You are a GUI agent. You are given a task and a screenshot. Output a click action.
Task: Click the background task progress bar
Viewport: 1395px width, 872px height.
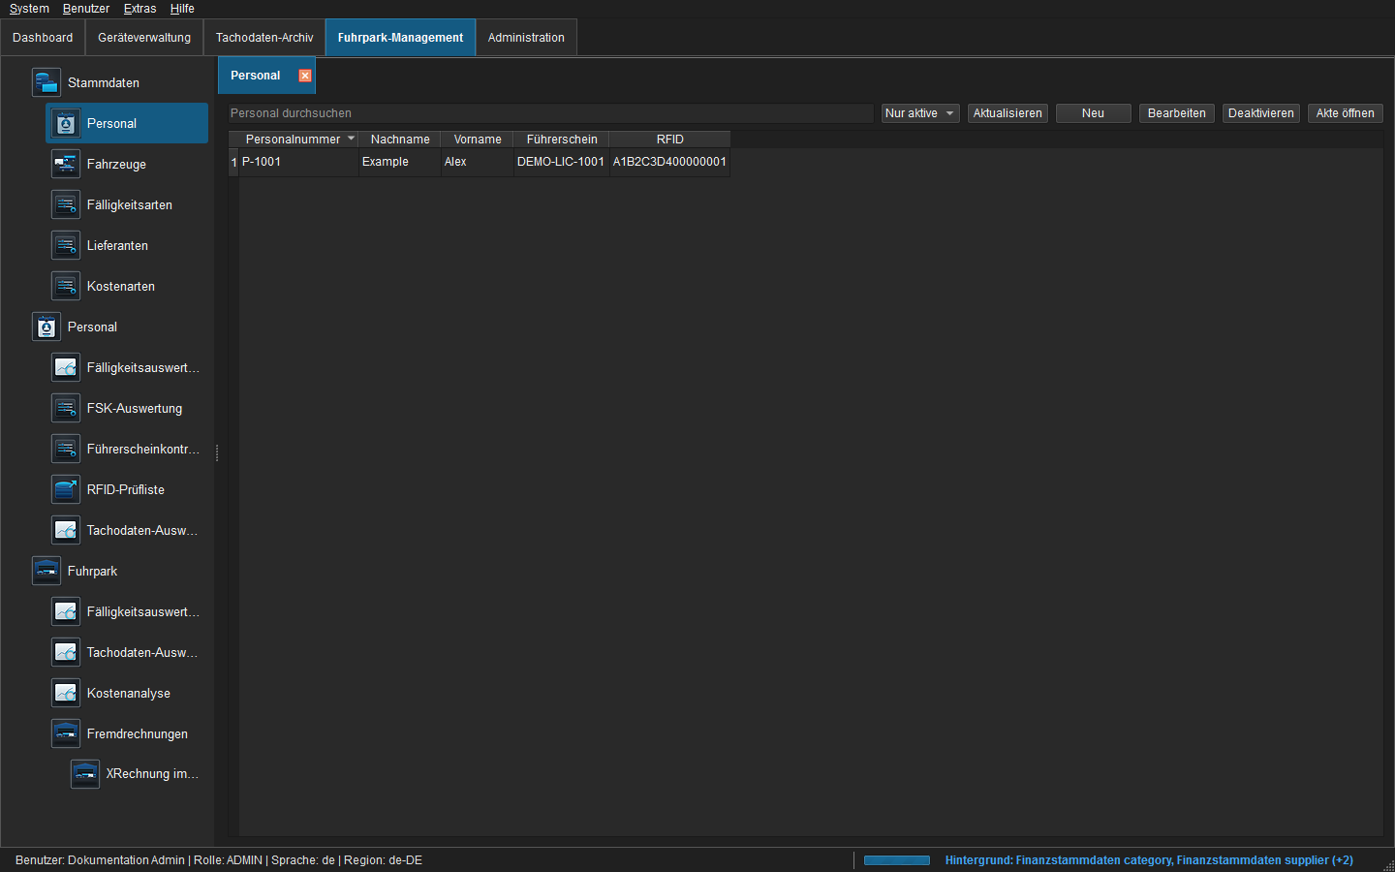pos(896,860)
